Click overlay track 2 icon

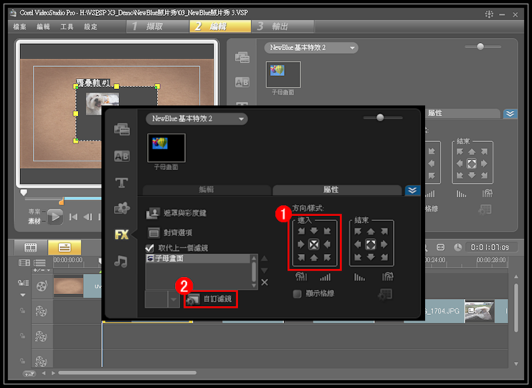(42, 336)
